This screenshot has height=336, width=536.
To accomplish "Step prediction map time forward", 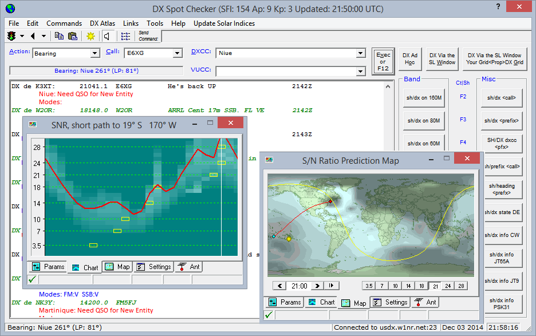I will tap(317, 286).
